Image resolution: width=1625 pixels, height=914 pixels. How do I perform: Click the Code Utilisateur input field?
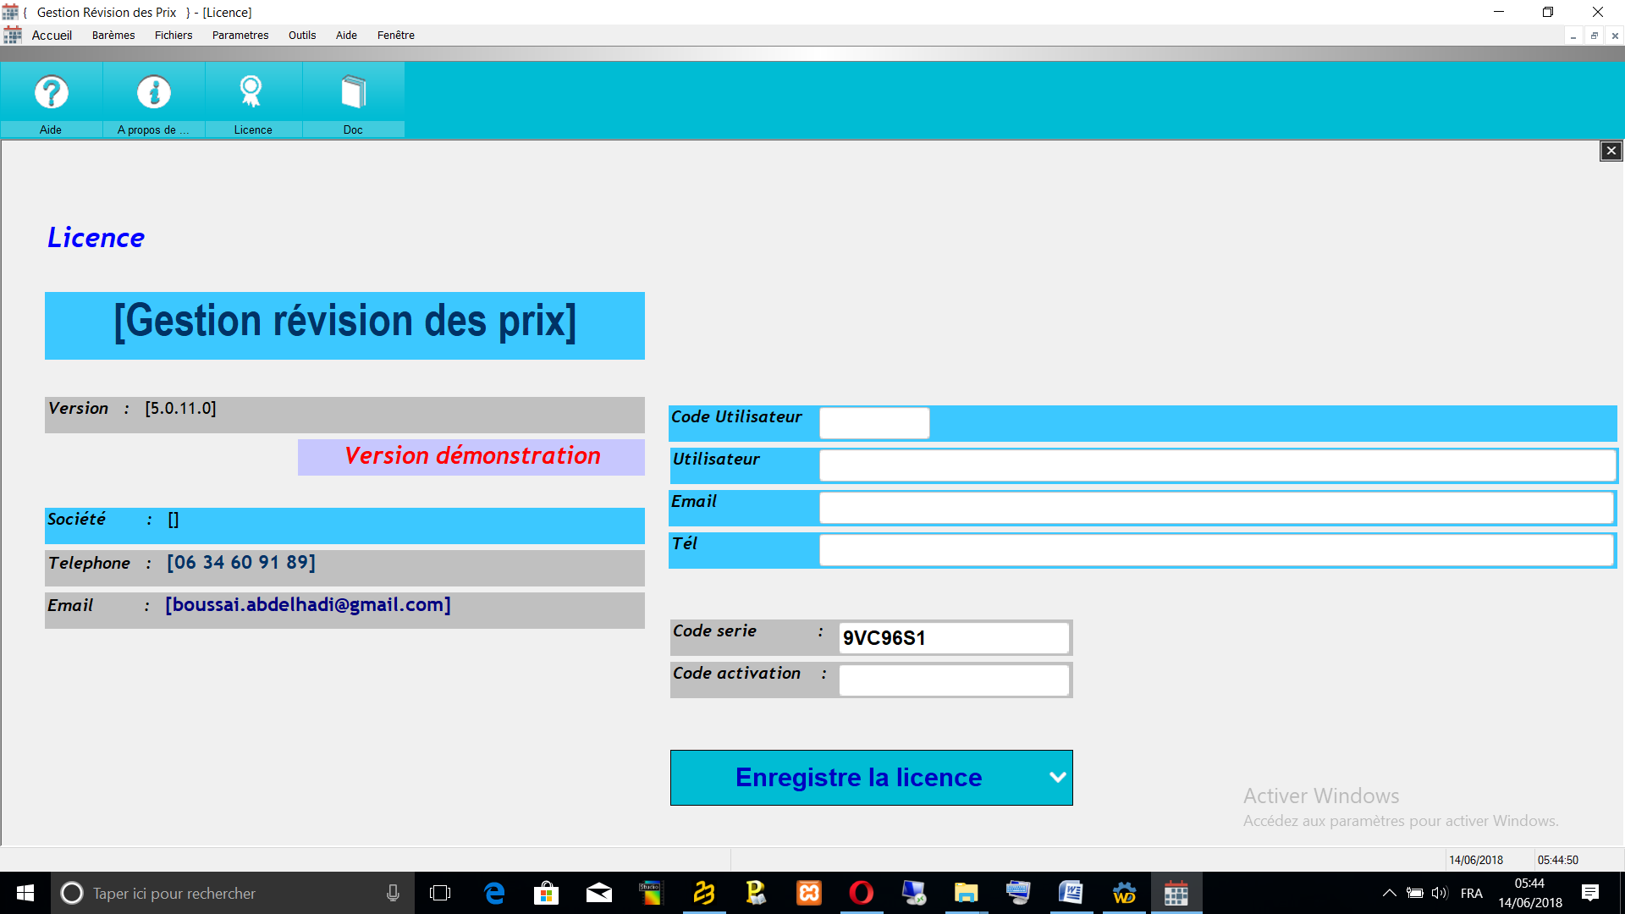(874, 423)
